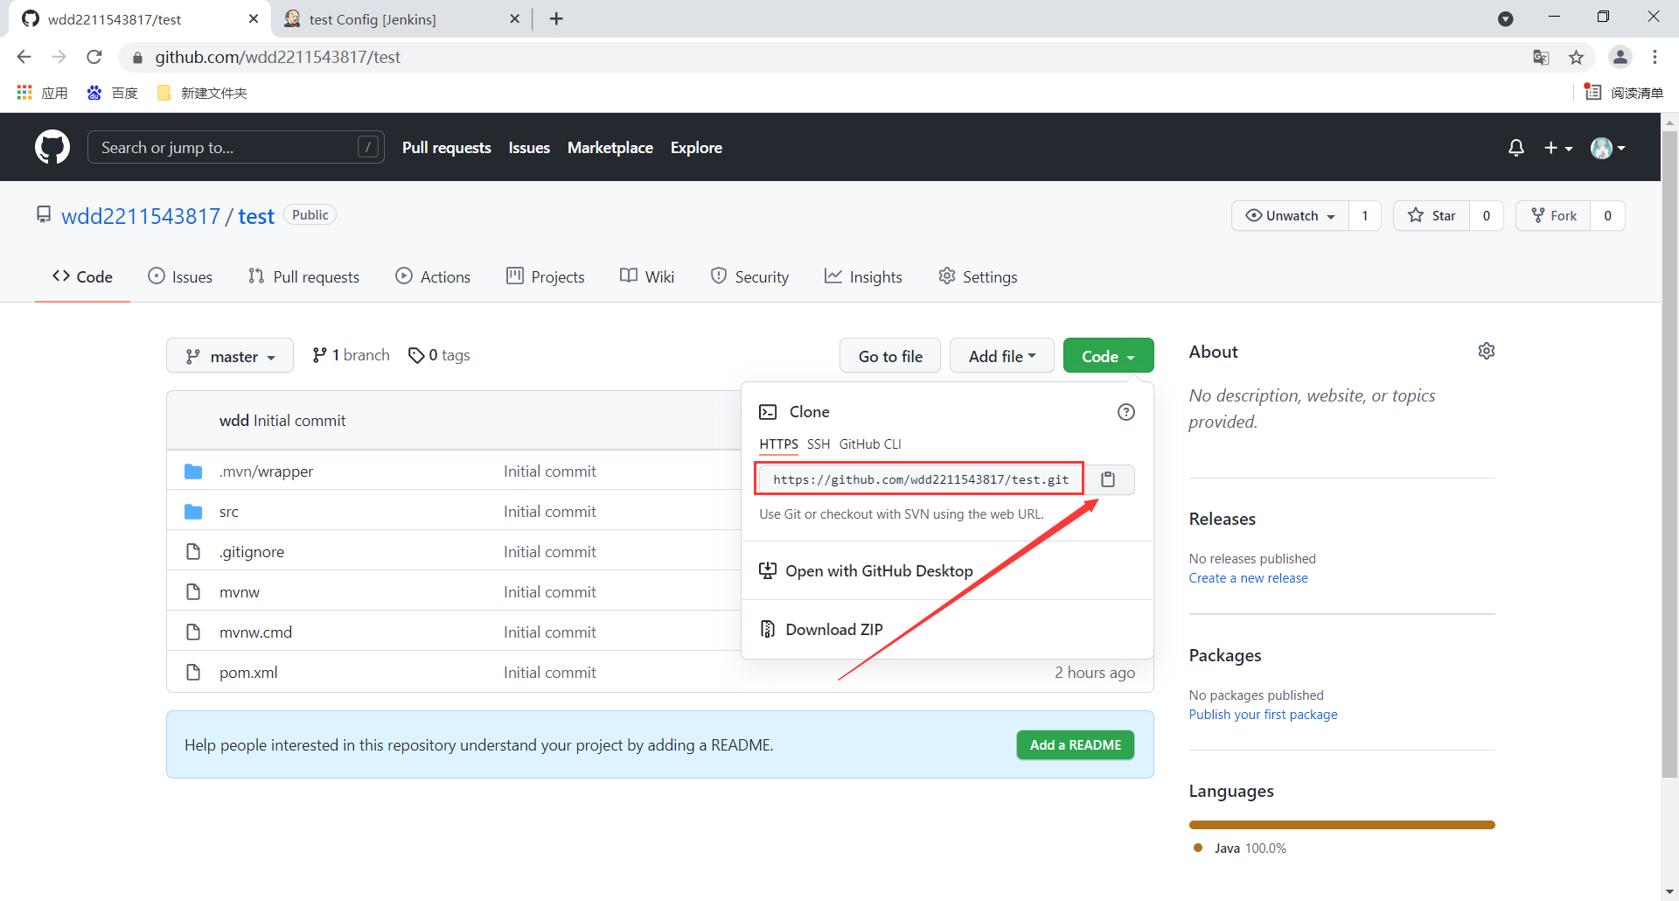Open the user avatar menu

pos(1608,148)
